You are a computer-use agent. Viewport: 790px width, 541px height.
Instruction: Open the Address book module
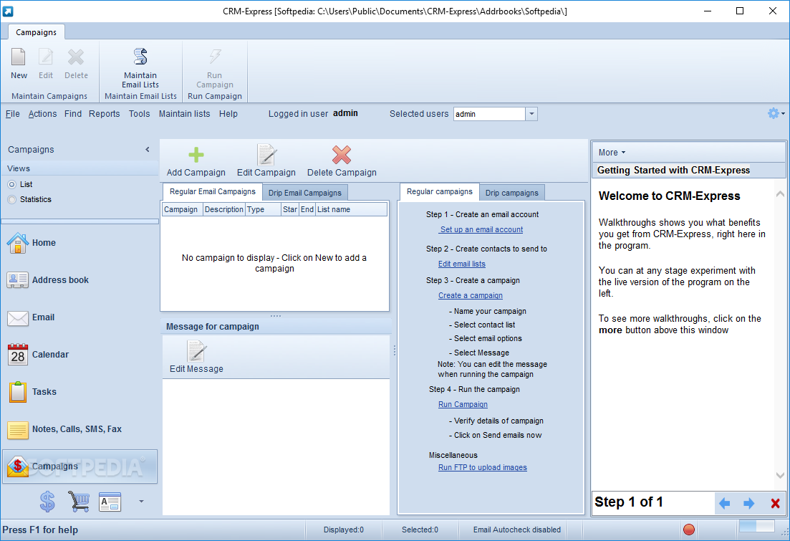47,280
